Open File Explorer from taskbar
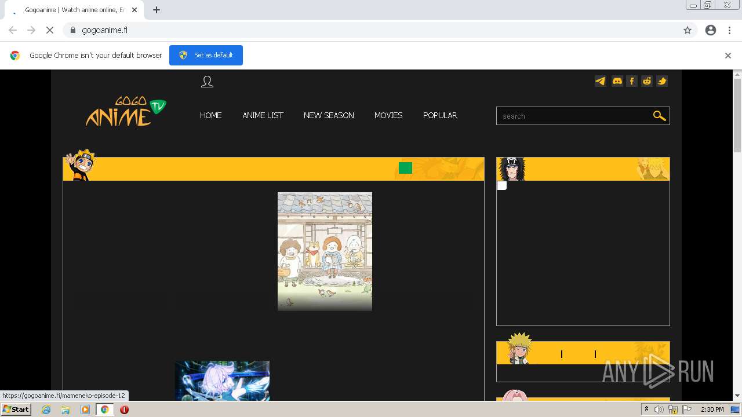 click(66, 409)
